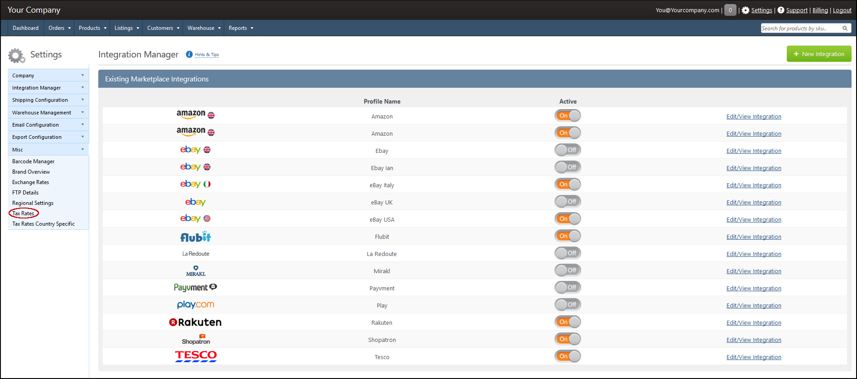857x379 pixels.
Task: Click Edit/View Integration for Flubit
Action: coord(754,237)
